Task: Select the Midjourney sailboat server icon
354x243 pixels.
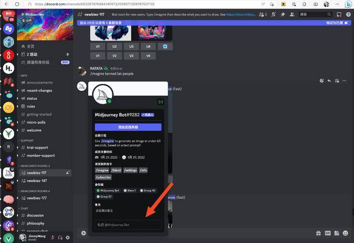Action: coord(9,173)
